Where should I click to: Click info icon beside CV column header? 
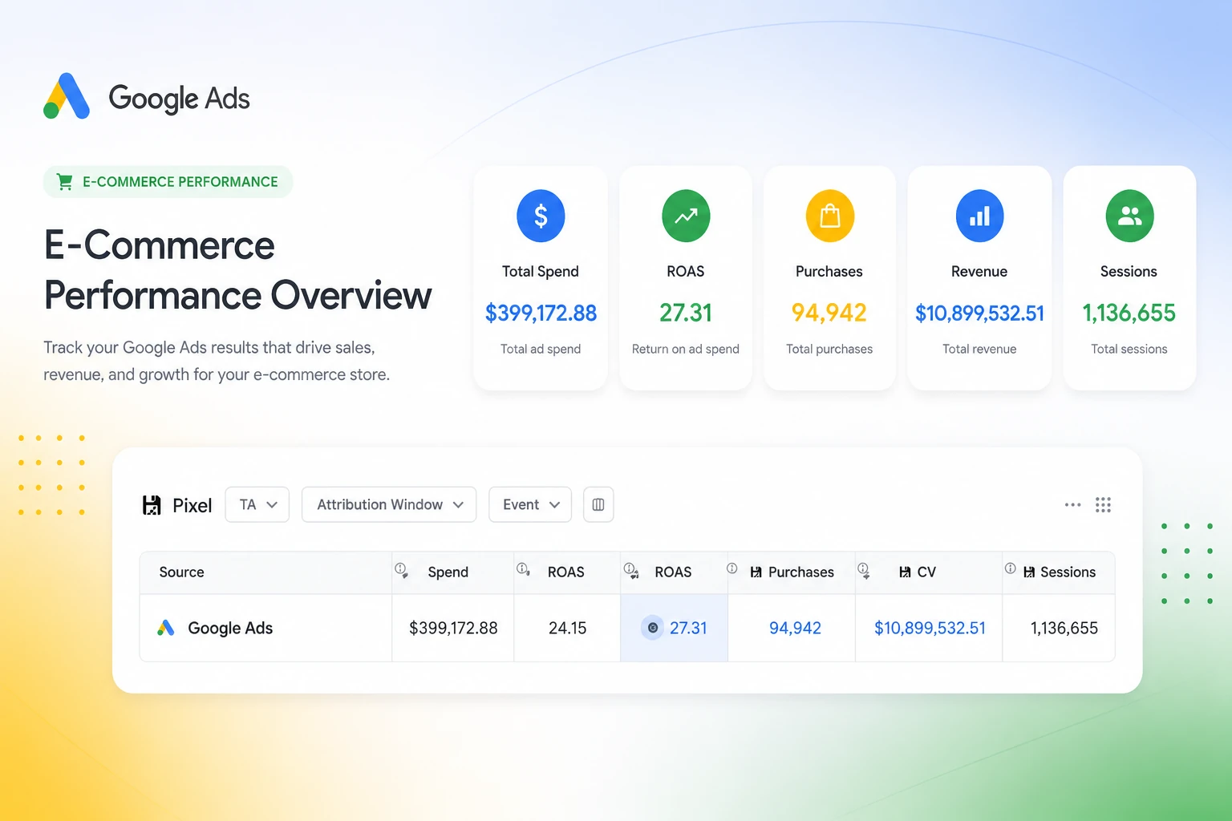(x=863, y=570)
